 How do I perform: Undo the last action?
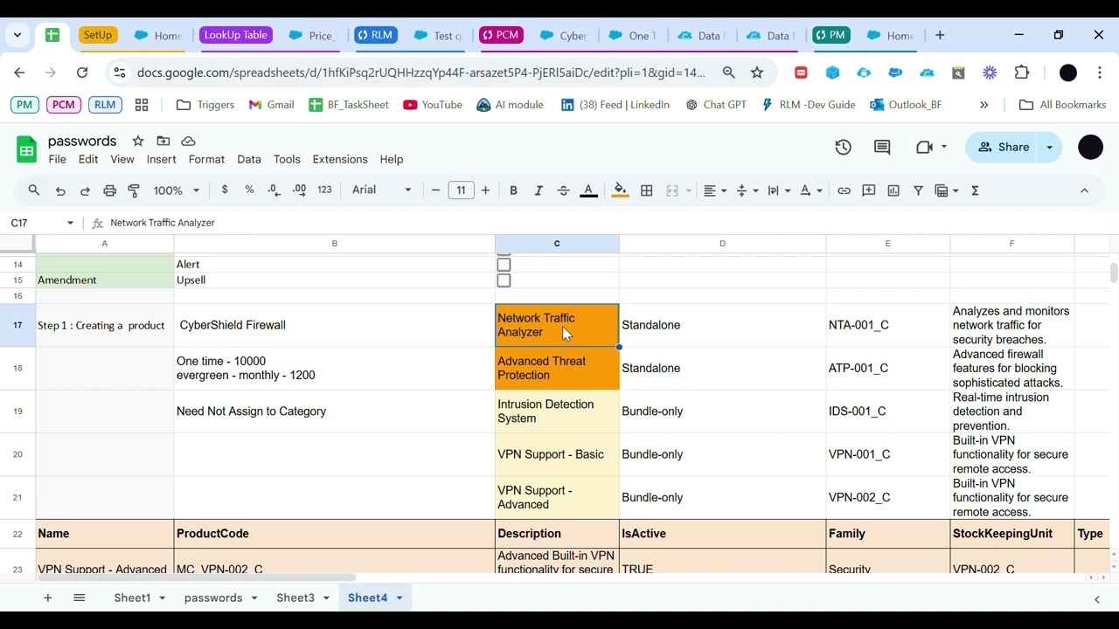tap(60, 190)
